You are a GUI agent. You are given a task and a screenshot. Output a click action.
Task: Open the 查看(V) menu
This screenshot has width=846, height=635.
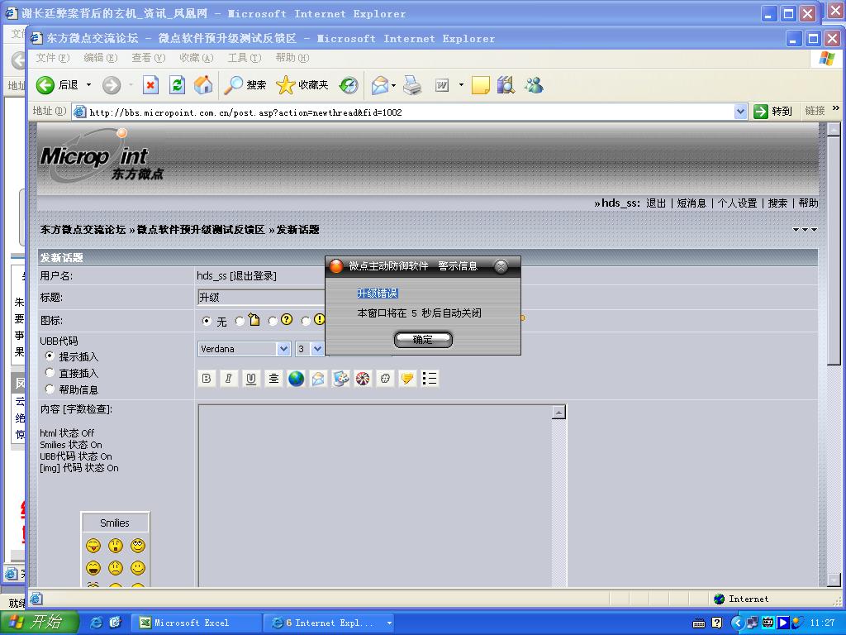(x=149, y=58)
